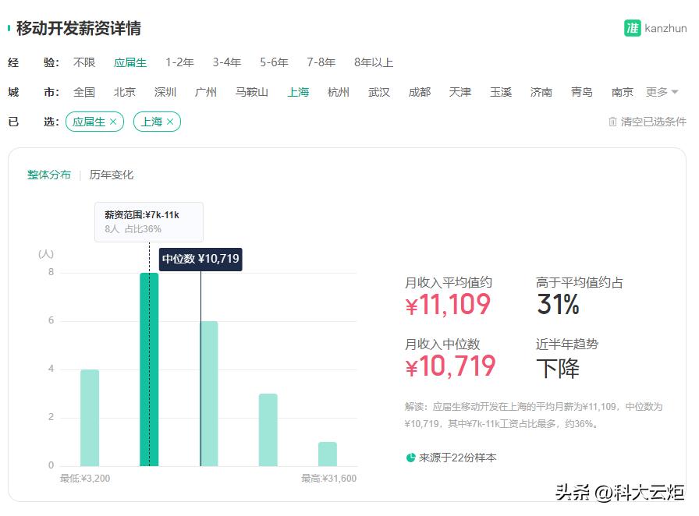This screenshot has width=699, height=516.
Task: Click the 马鞍山 city link
Action: coord(252,91)
